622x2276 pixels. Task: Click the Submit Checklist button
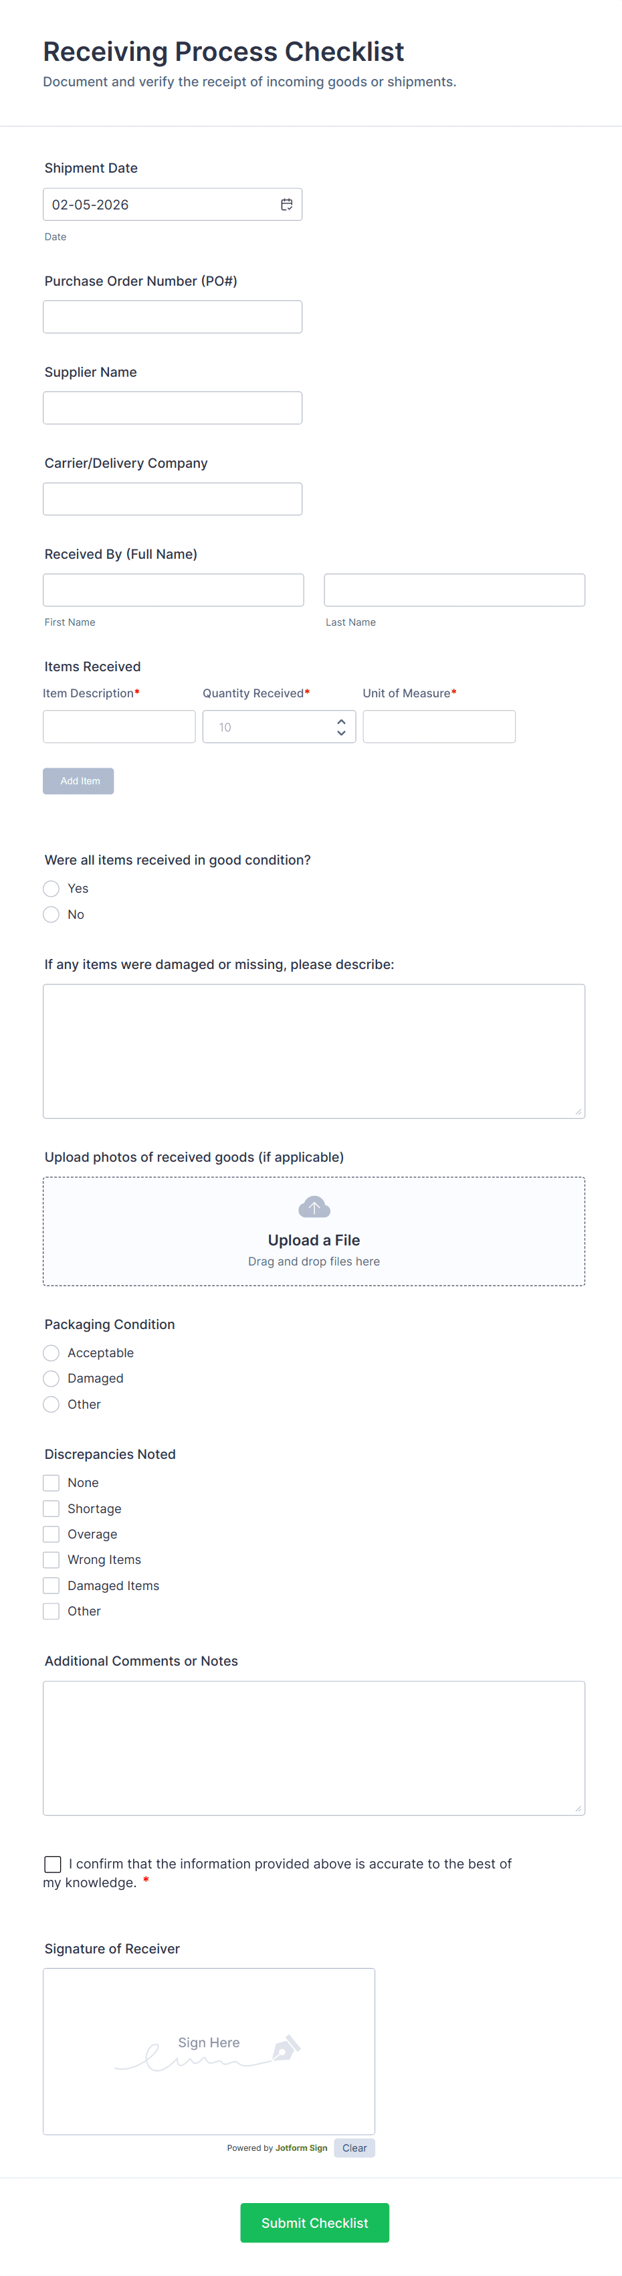click(x=314, y=2222)
